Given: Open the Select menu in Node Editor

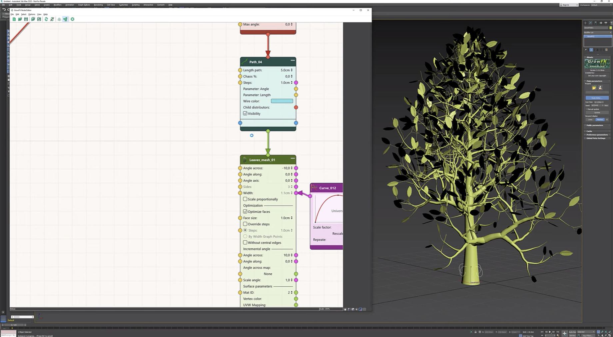Looking at the screenshot, I should click(24, 14).
